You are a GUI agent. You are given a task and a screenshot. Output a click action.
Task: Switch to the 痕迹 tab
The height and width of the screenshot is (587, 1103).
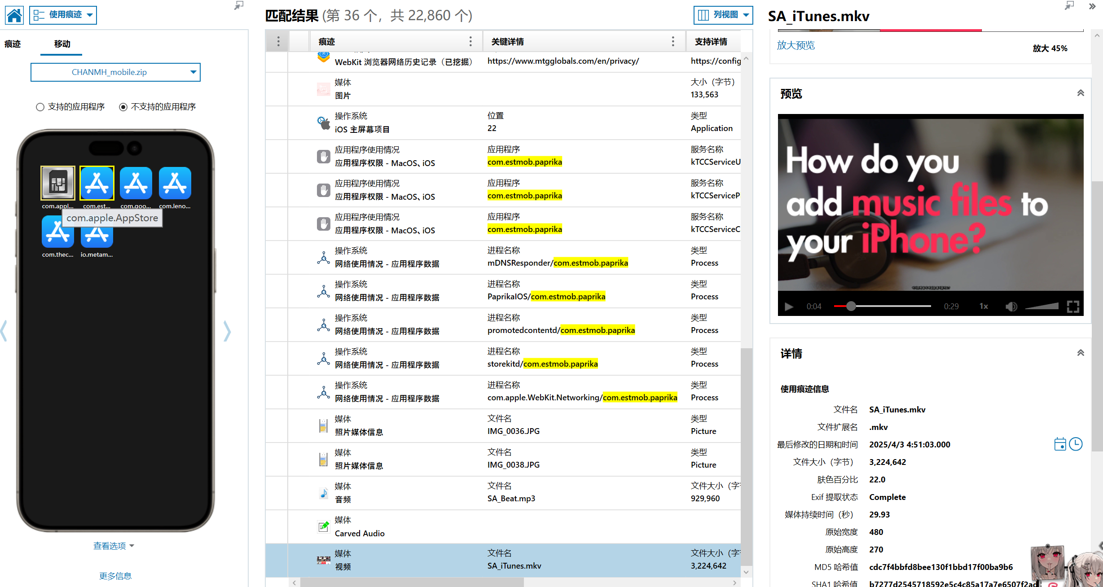tap(13, 44)
